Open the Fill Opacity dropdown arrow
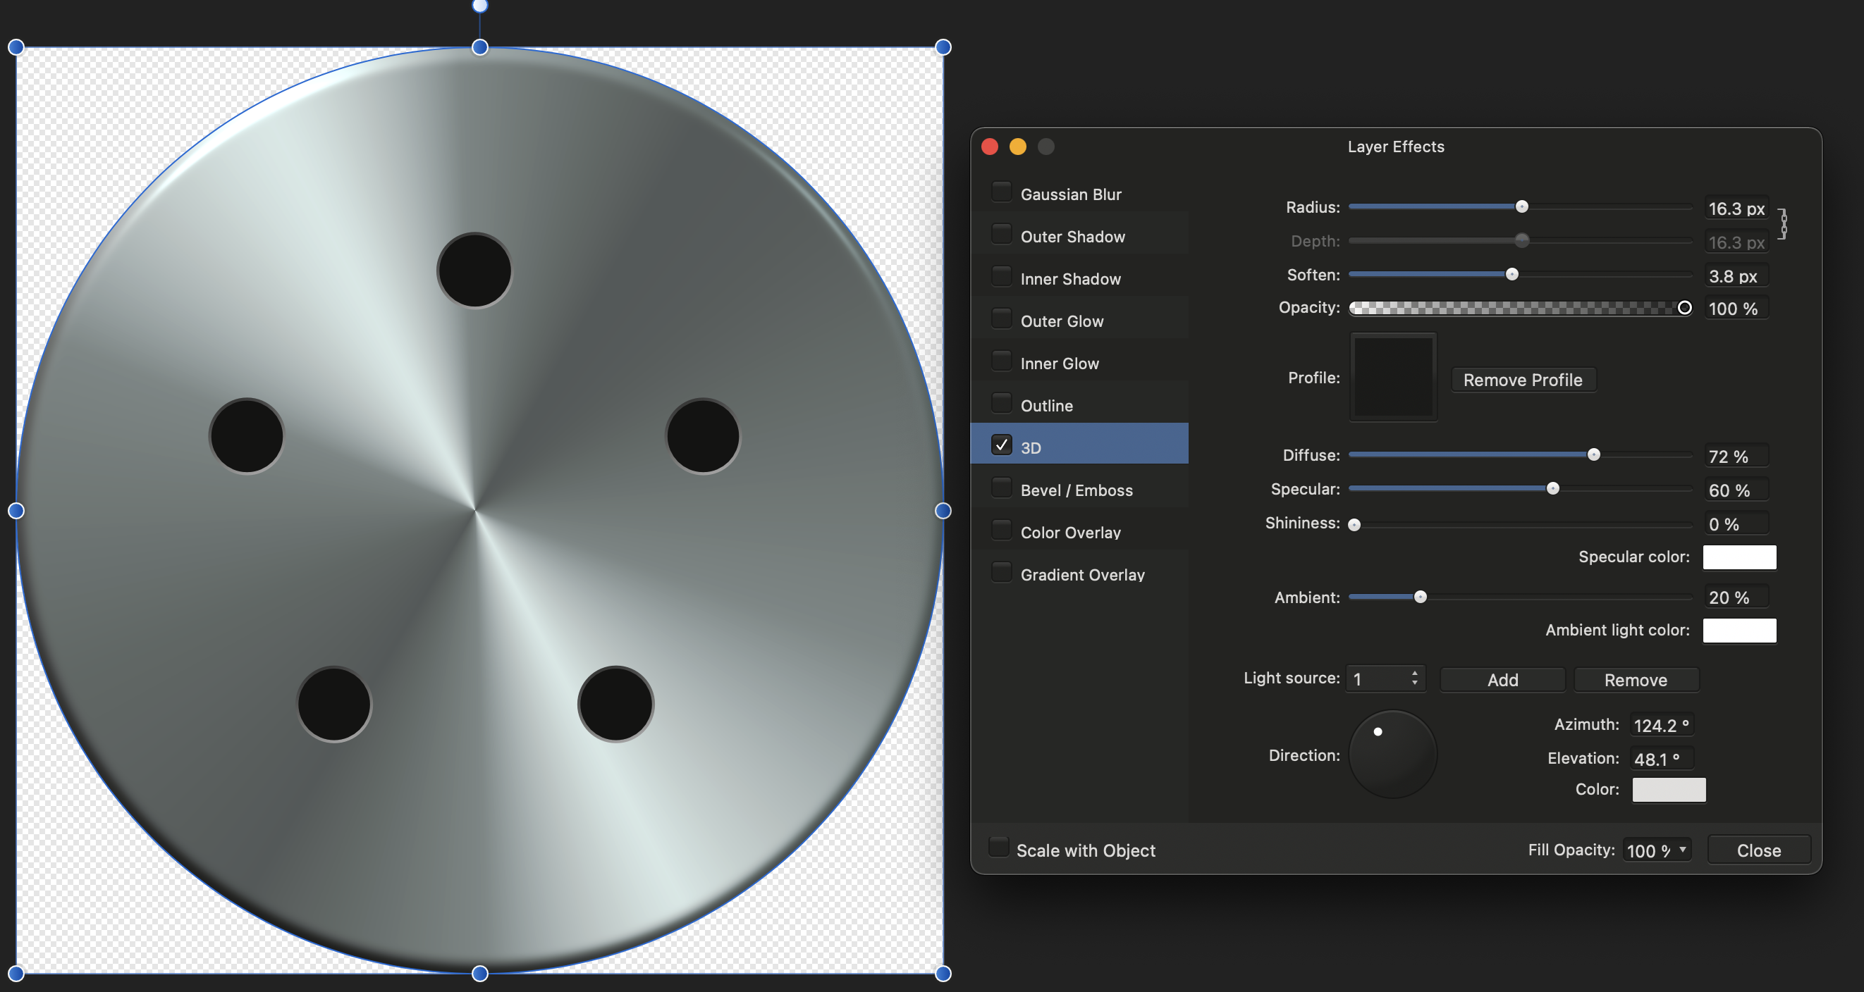Viewport: 1864px width, 992px height. (1682, 850)
